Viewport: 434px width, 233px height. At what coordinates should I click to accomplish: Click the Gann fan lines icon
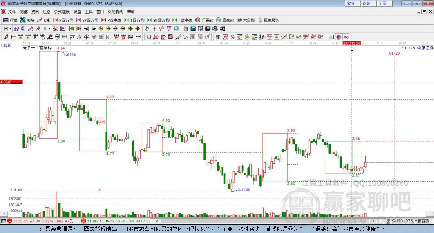pyautogui.click(x=156, y=37)
